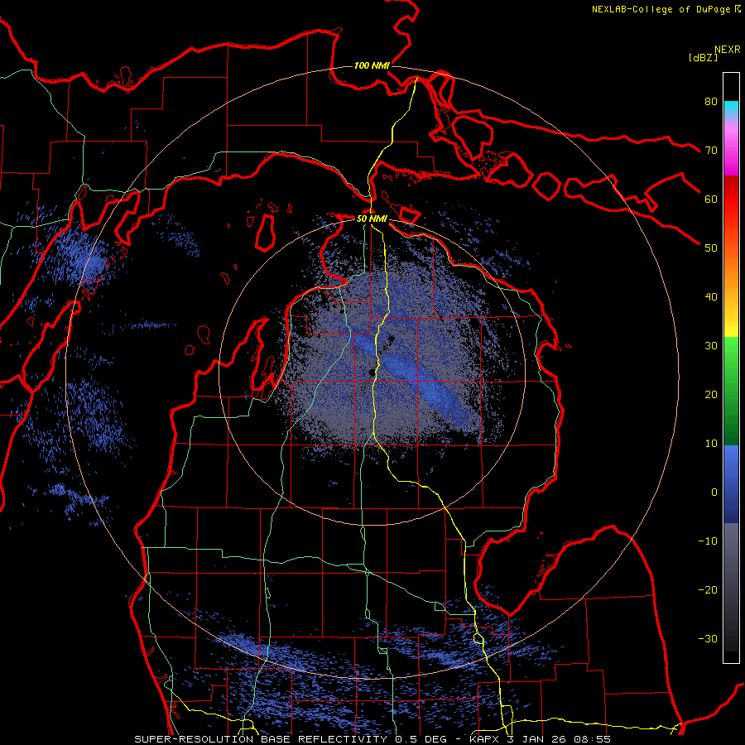Screen dimensions: 745x745
Task: Click the -10 dBZ scale value
Action: pyautogui.click(x=708, y=541)
